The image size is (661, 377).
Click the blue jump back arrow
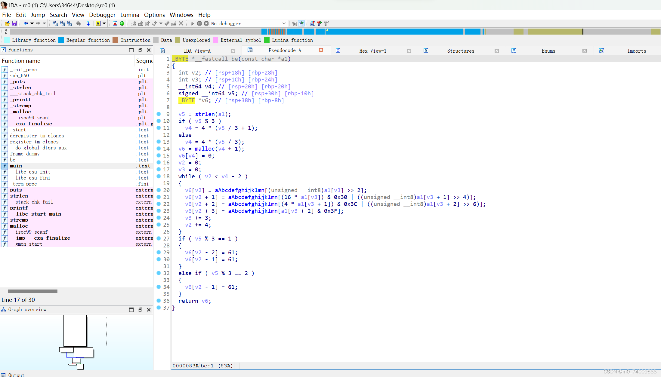click(x=26, y=23)
